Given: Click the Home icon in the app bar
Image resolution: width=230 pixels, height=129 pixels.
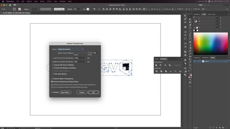Looking at the screenshot, I should click(x=10, y=5).
